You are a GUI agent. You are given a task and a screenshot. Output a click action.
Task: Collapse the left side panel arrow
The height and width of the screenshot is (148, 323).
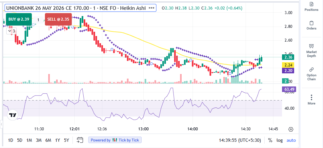coord(2,124)
